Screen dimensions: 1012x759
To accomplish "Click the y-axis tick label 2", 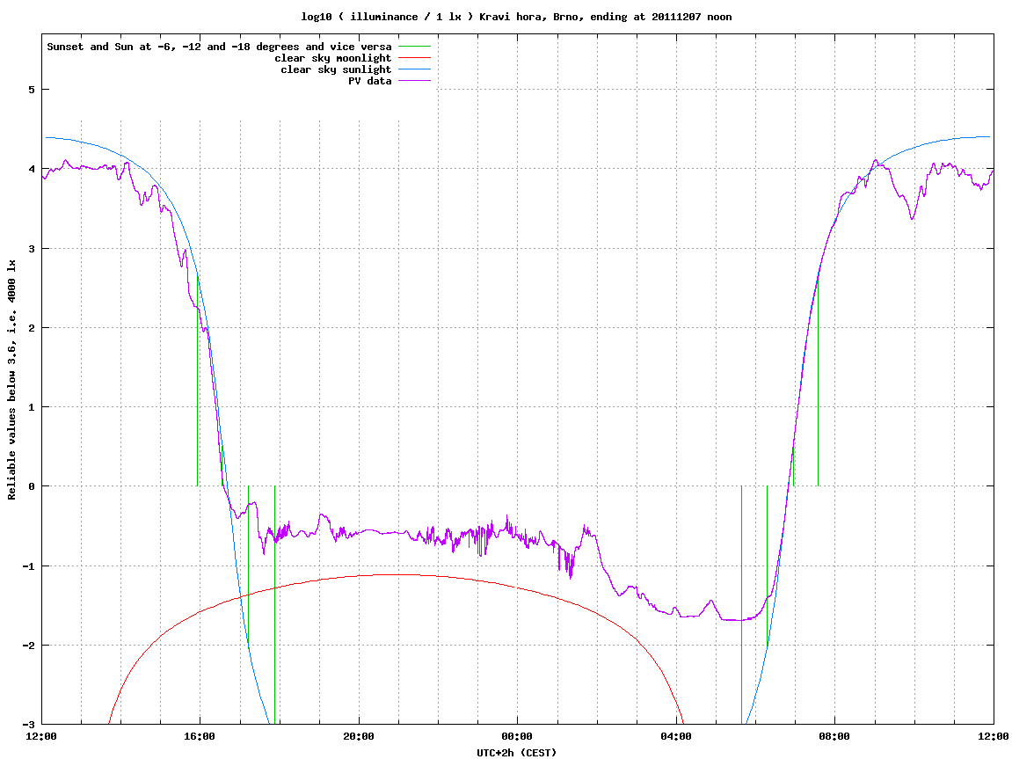I will coord(31,328).
